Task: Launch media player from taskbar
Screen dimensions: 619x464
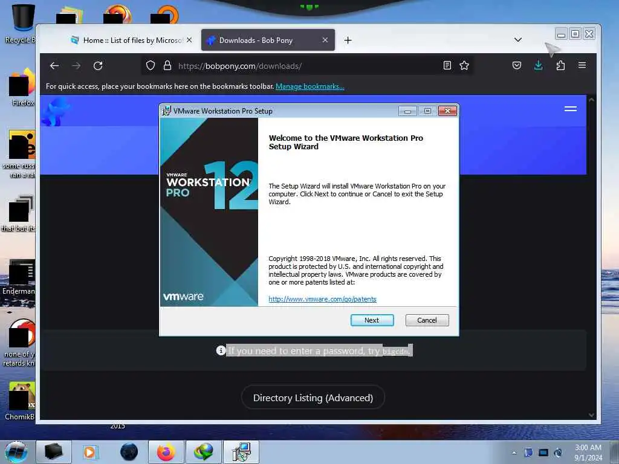Action: 89,452
